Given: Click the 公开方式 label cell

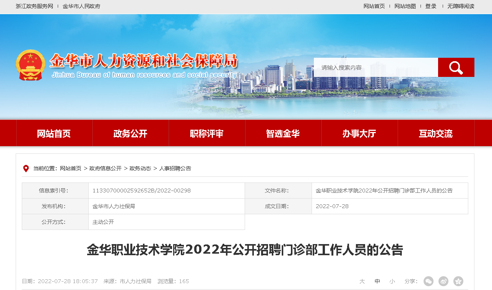Looking at the screenshot, I should click(x=55, y=222).
